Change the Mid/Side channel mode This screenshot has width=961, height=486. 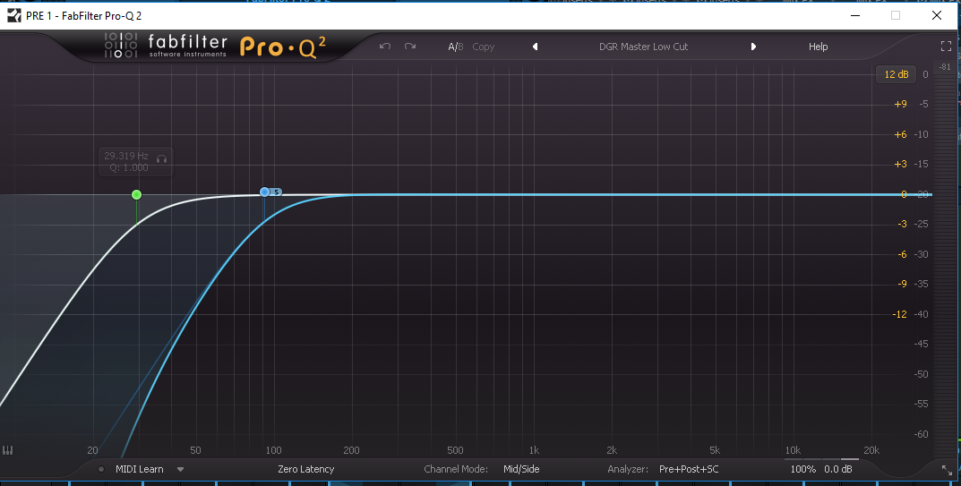coord(521,470)
